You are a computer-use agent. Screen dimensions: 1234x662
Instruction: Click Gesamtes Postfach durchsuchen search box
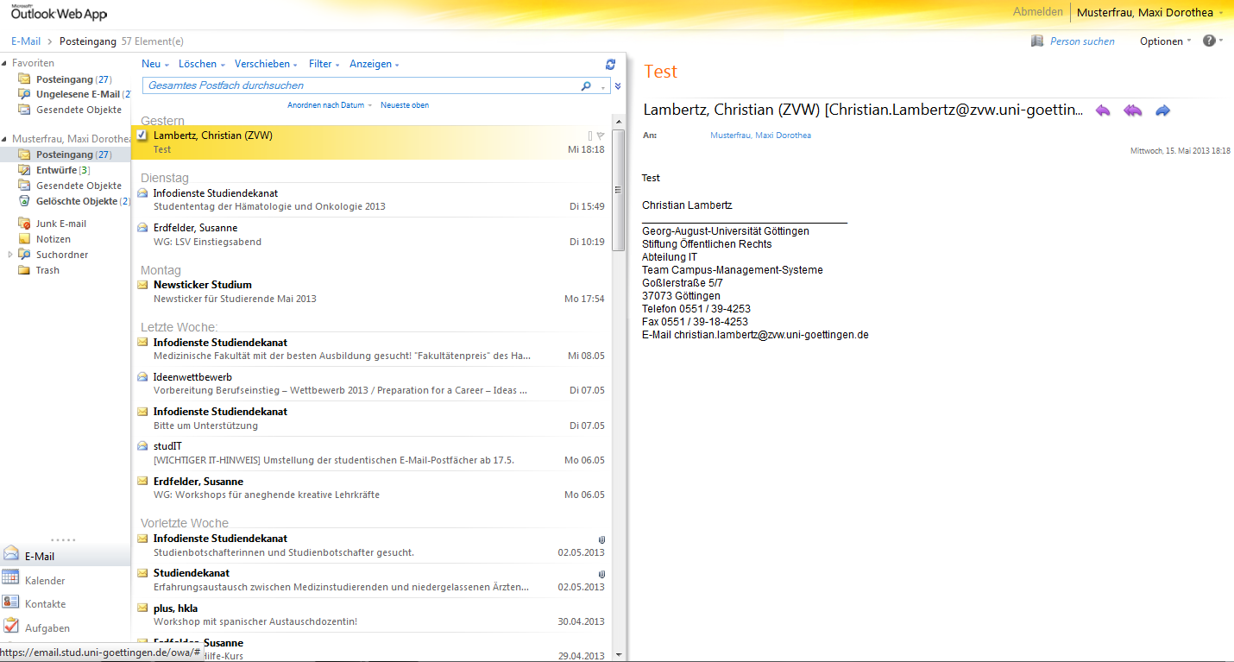point(362,85)
